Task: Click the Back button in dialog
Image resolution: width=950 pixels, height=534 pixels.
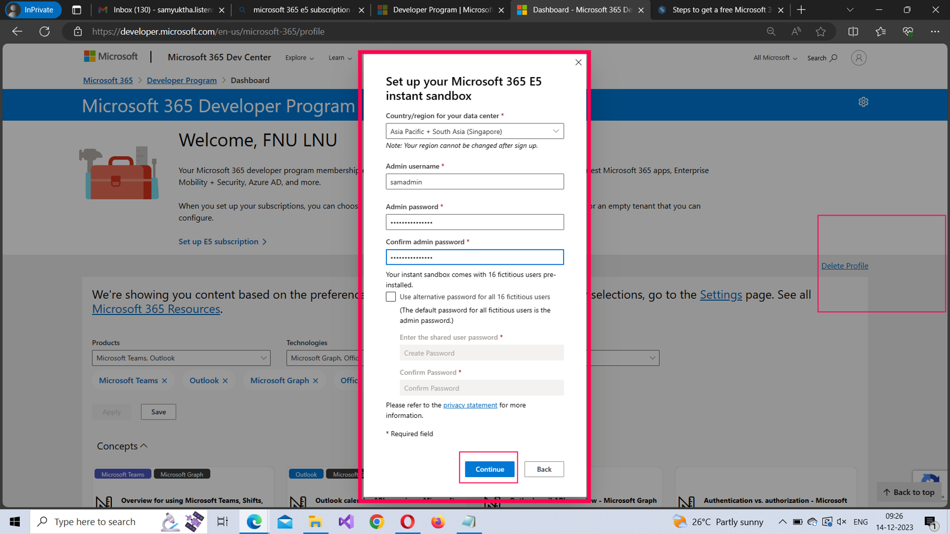Action: tap(544, 469)
